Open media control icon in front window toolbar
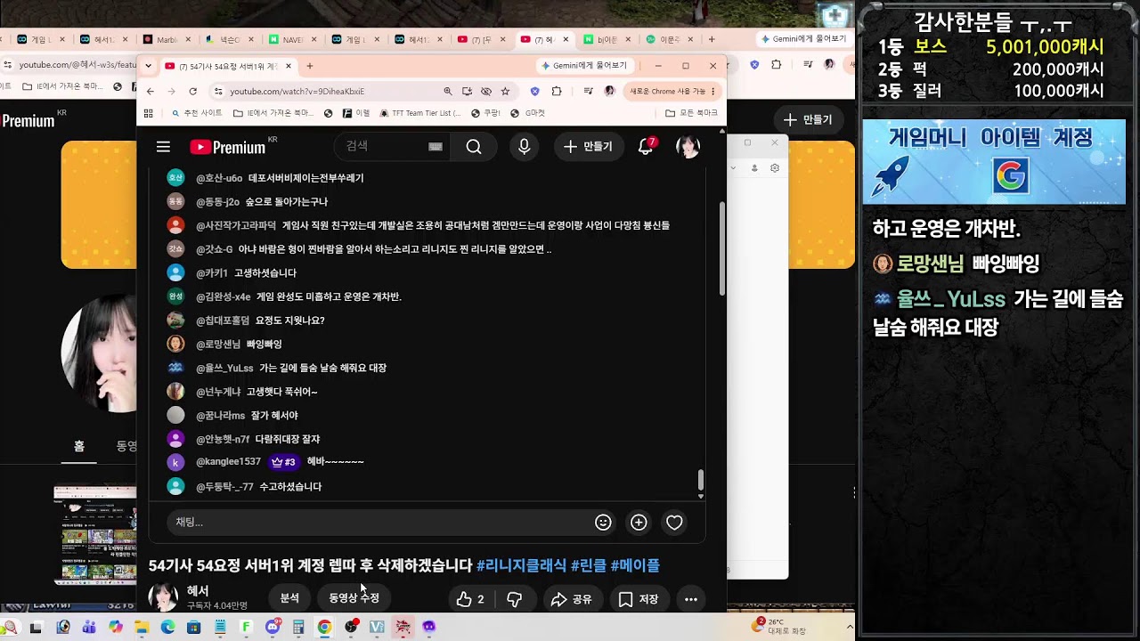This screenshot has width=1140, height=641. click(588, 91)
